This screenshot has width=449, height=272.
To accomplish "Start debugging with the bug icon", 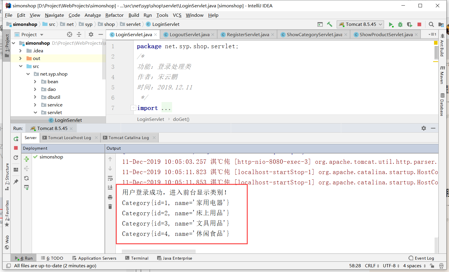I will pos(400,24).
